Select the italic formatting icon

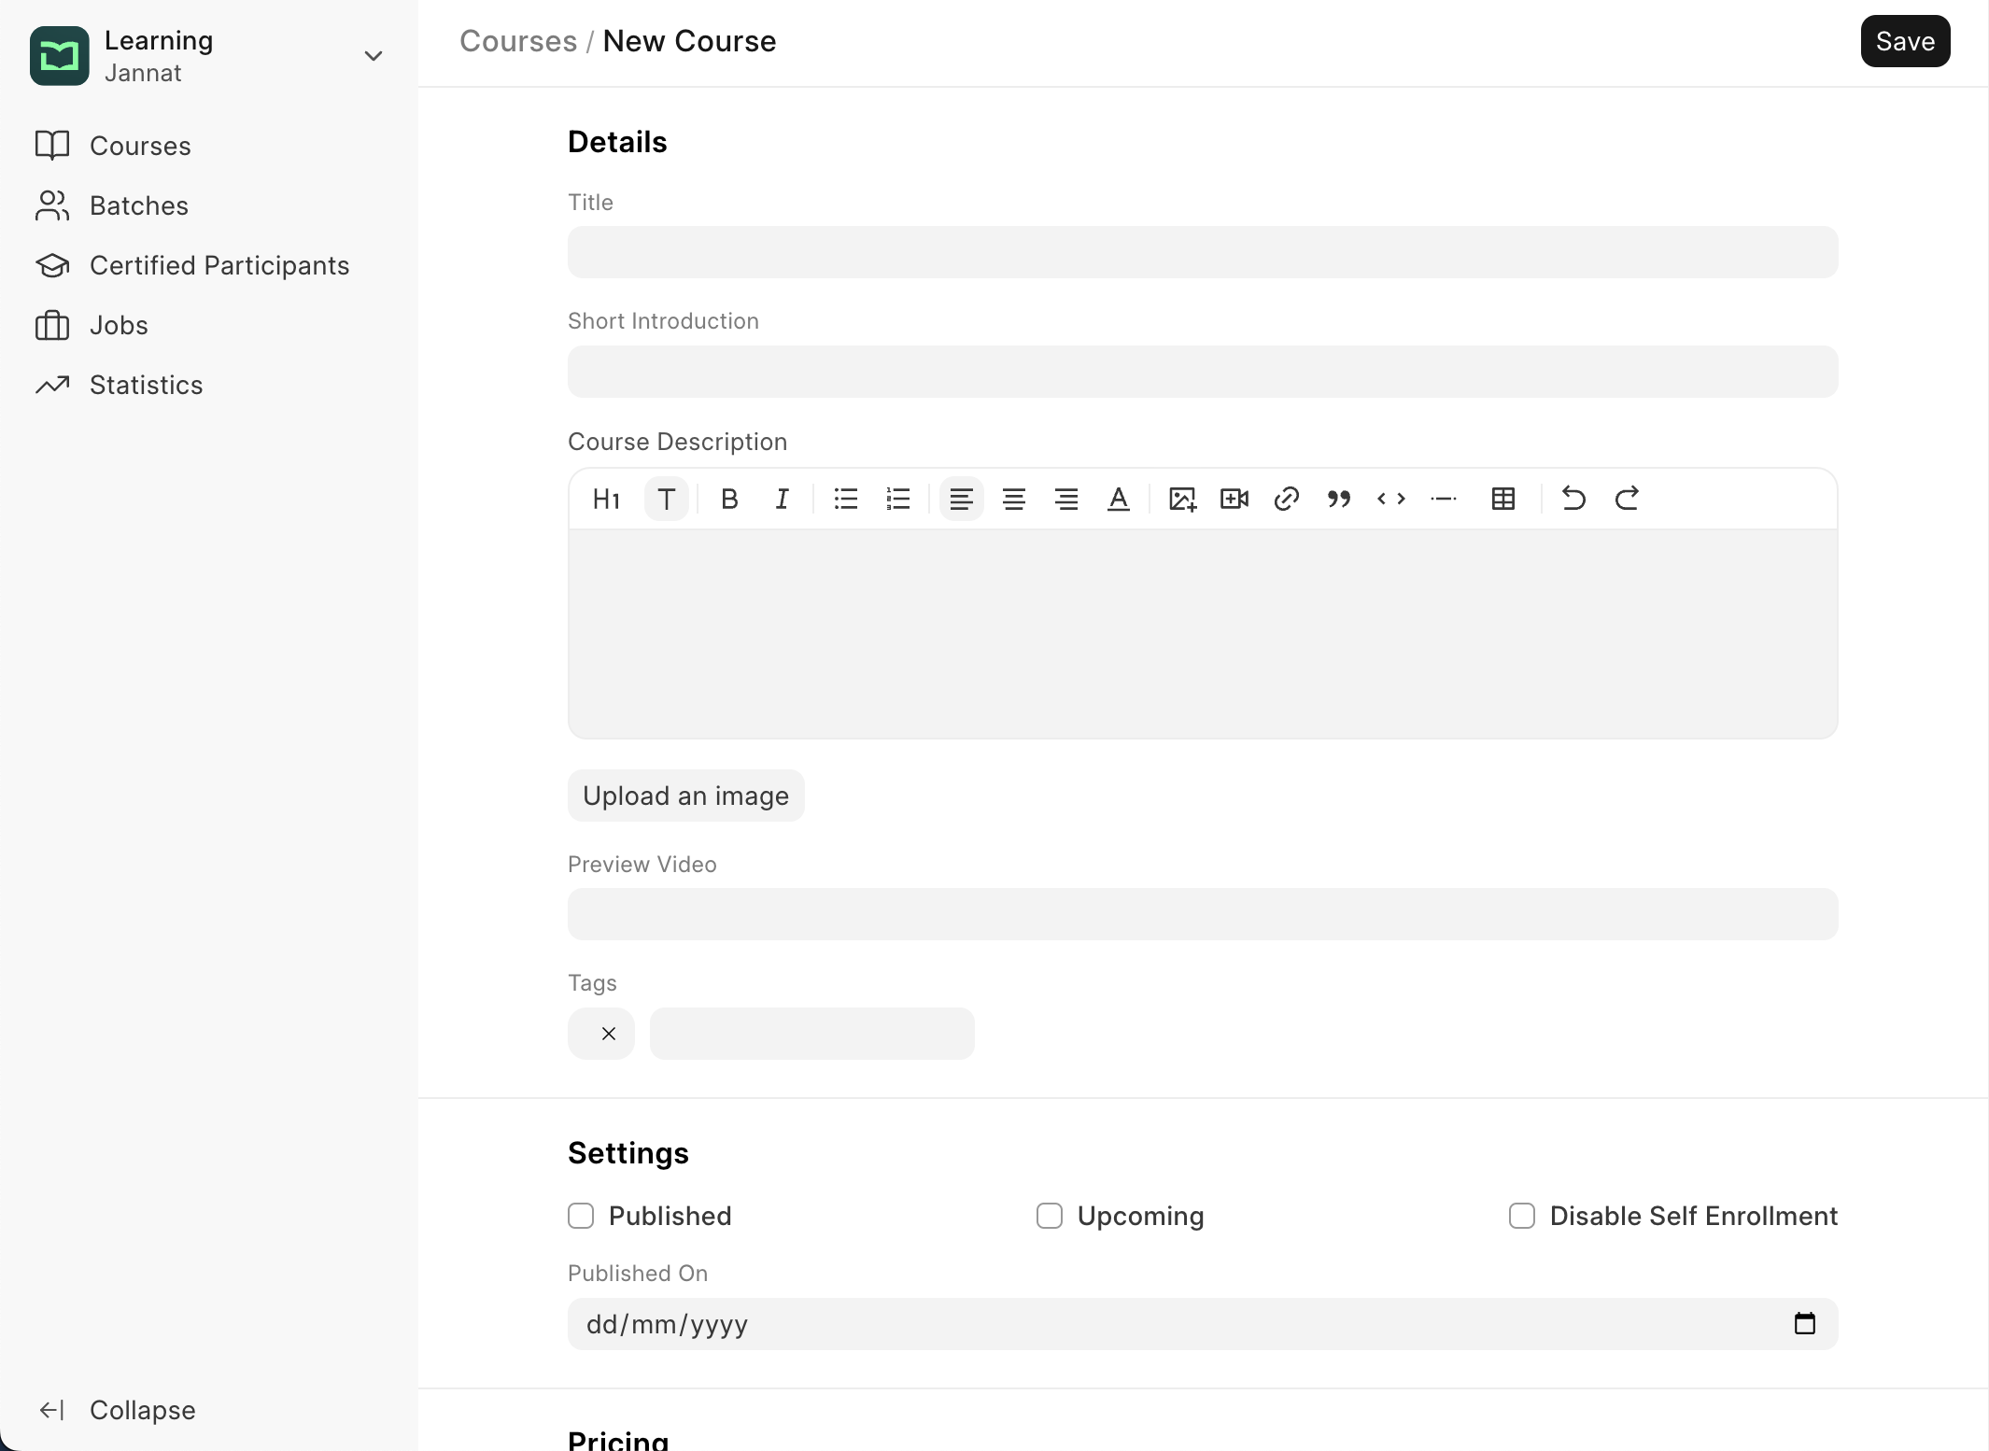(x=783, y=497)
